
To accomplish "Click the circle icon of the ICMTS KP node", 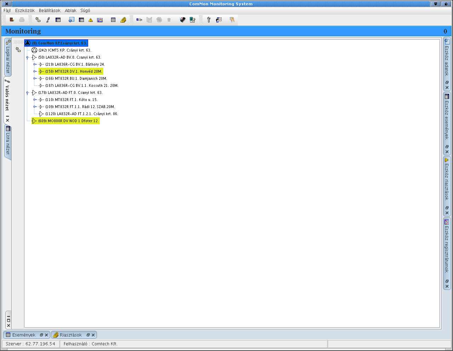I will click(x=34, y=50).
